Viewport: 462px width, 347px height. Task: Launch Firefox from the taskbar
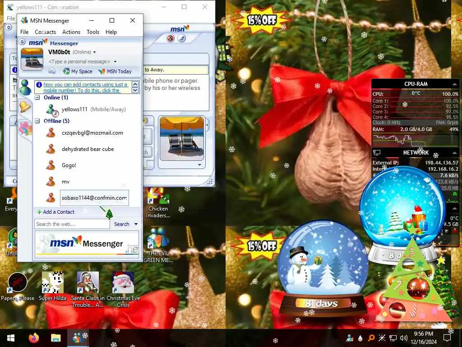click(33, 338)
